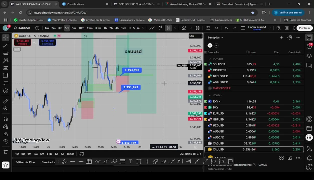Open the bestpips watchlist dropdown
Screen dimensions: 314x180
pyautogui.click(x=215, y=37)
